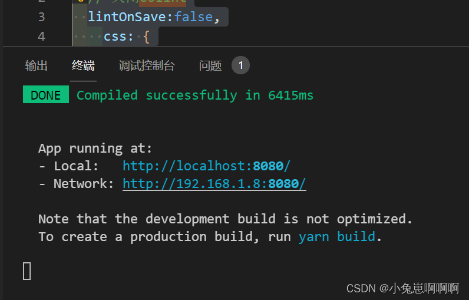Show the 问题 (Problems) tab

pyautogui.click(x=210, y=65)
